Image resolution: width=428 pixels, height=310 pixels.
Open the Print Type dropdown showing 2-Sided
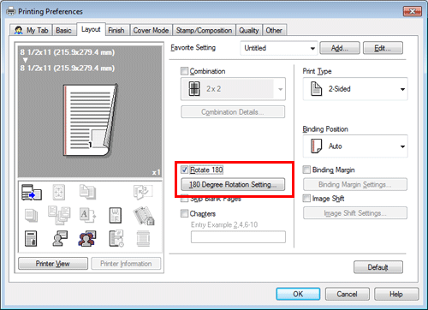355,89
